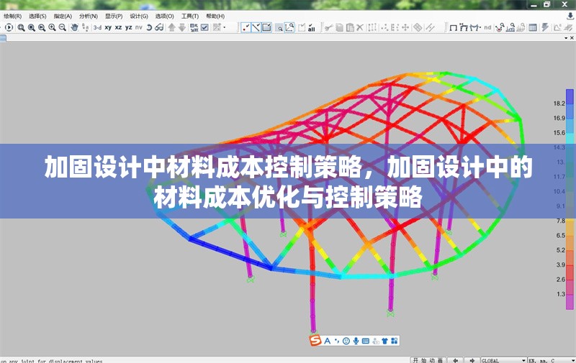Open the dropdown arrow beside assign icon

pyautogui.click(x=225, y=27)
